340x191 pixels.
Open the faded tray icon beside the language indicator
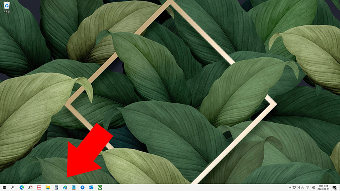point(308,187)
